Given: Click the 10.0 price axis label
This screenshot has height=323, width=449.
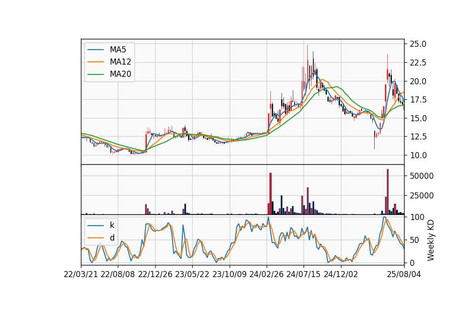Looking at the screenshot, I should (418, 155).
